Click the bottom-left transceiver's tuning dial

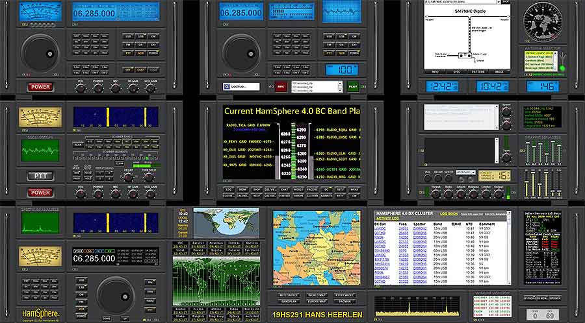[116, 295]
